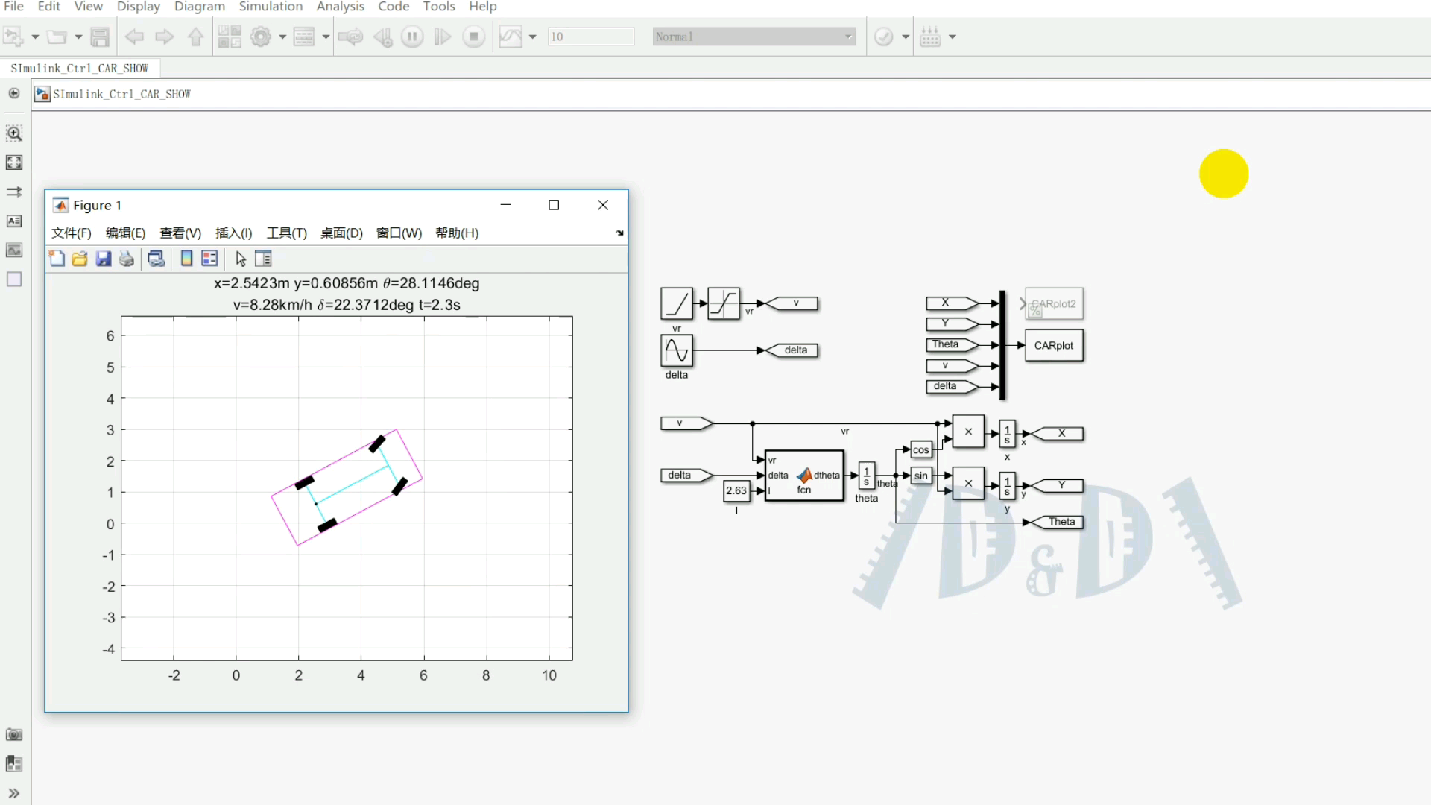The height and width of the screenshot is (805, 1431).
Task: Click the camera snapshot icon in left sidebar
Action: 13,734
